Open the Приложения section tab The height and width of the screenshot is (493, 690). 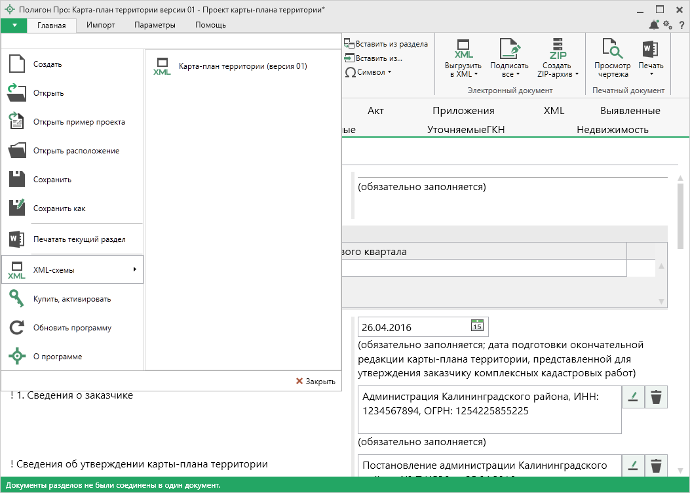[463, 111]
